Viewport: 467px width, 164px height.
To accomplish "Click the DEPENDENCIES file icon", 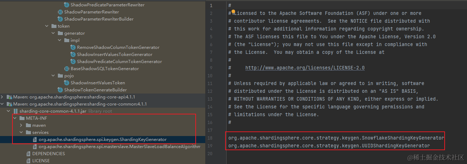I will click(x=28, y=153).
